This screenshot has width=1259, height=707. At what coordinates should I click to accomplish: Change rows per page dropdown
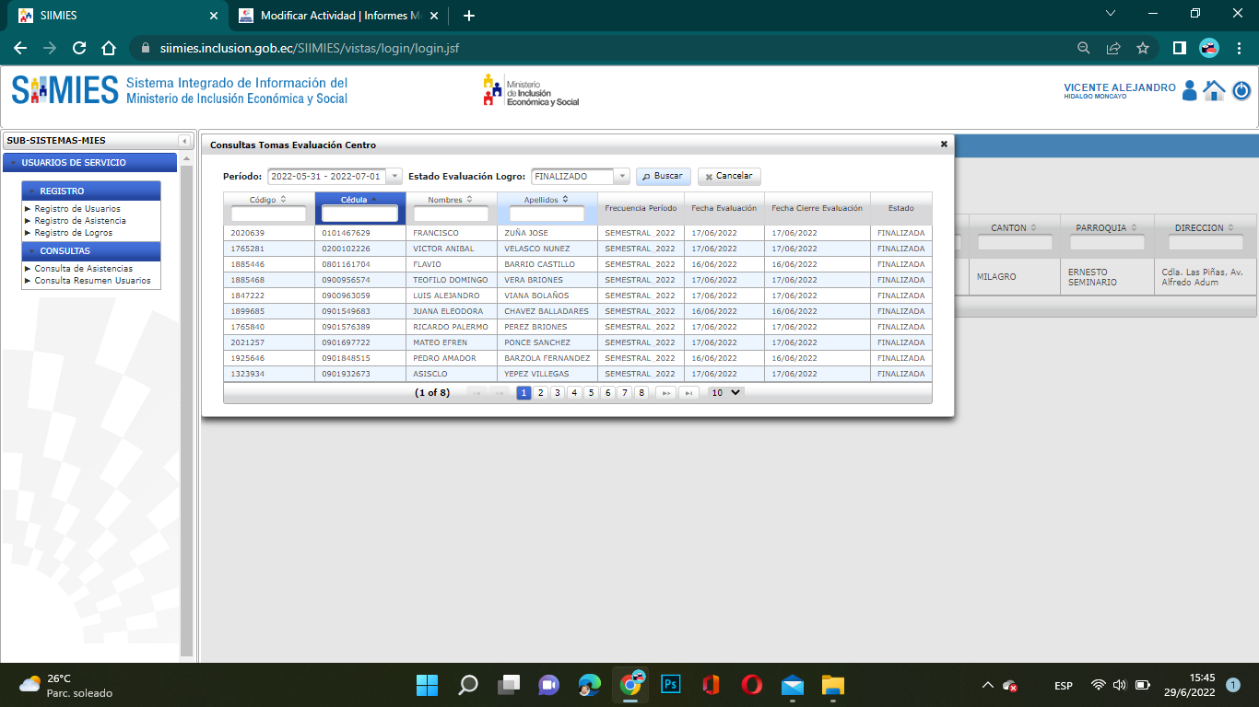pyautogui.click(x=725, y=392)
